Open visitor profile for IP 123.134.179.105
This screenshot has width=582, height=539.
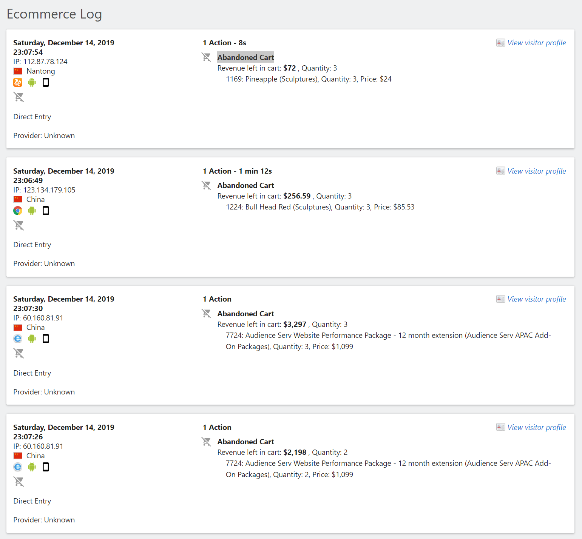[536, 171]
